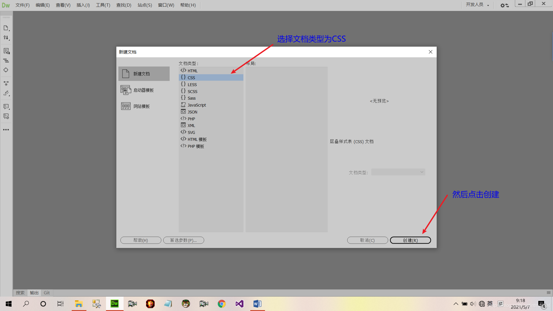The height and width of the screenshot is (311, 553).
Task: Expand the 文档类型 dropdown
Action: pos(398,172)
